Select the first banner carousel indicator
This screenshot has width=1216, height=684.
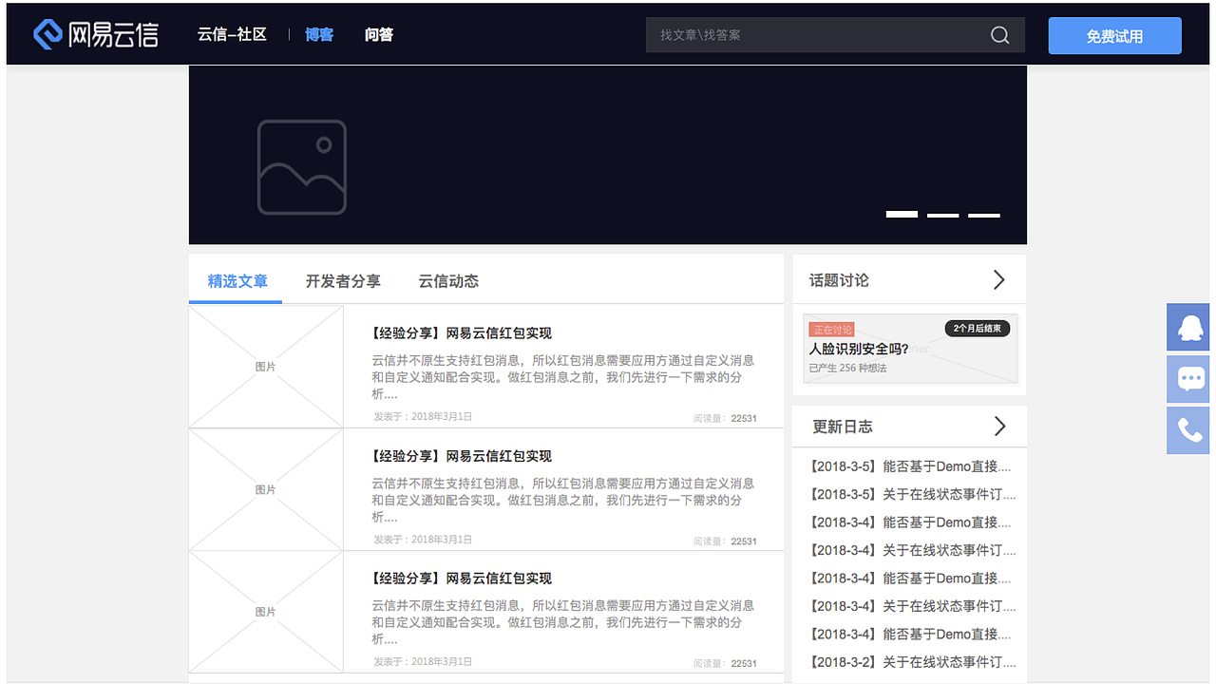click(x=902, y=215)
